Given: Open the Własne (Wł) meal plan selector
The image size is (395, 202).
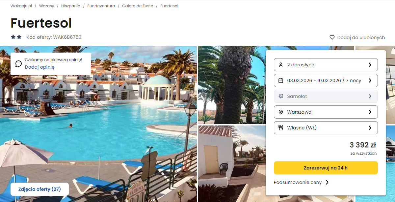Looking at the screenshot, I should click(326, 128).
